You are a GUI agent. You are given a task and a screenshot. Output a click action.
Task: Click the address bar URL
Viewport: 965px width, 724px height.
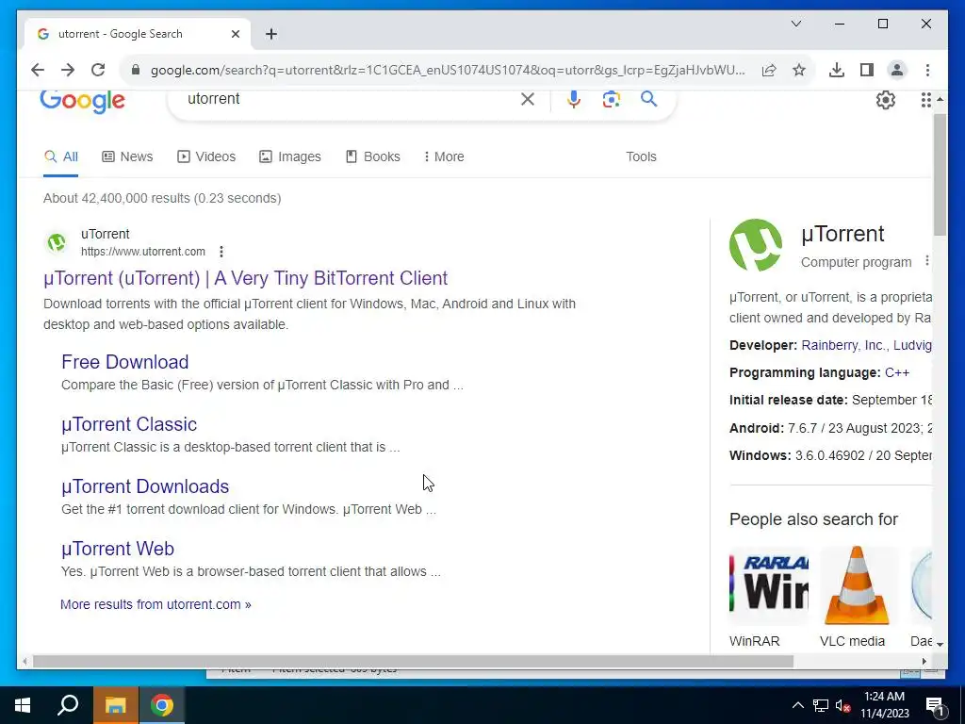pyautogui.click(x=448, y=70)
